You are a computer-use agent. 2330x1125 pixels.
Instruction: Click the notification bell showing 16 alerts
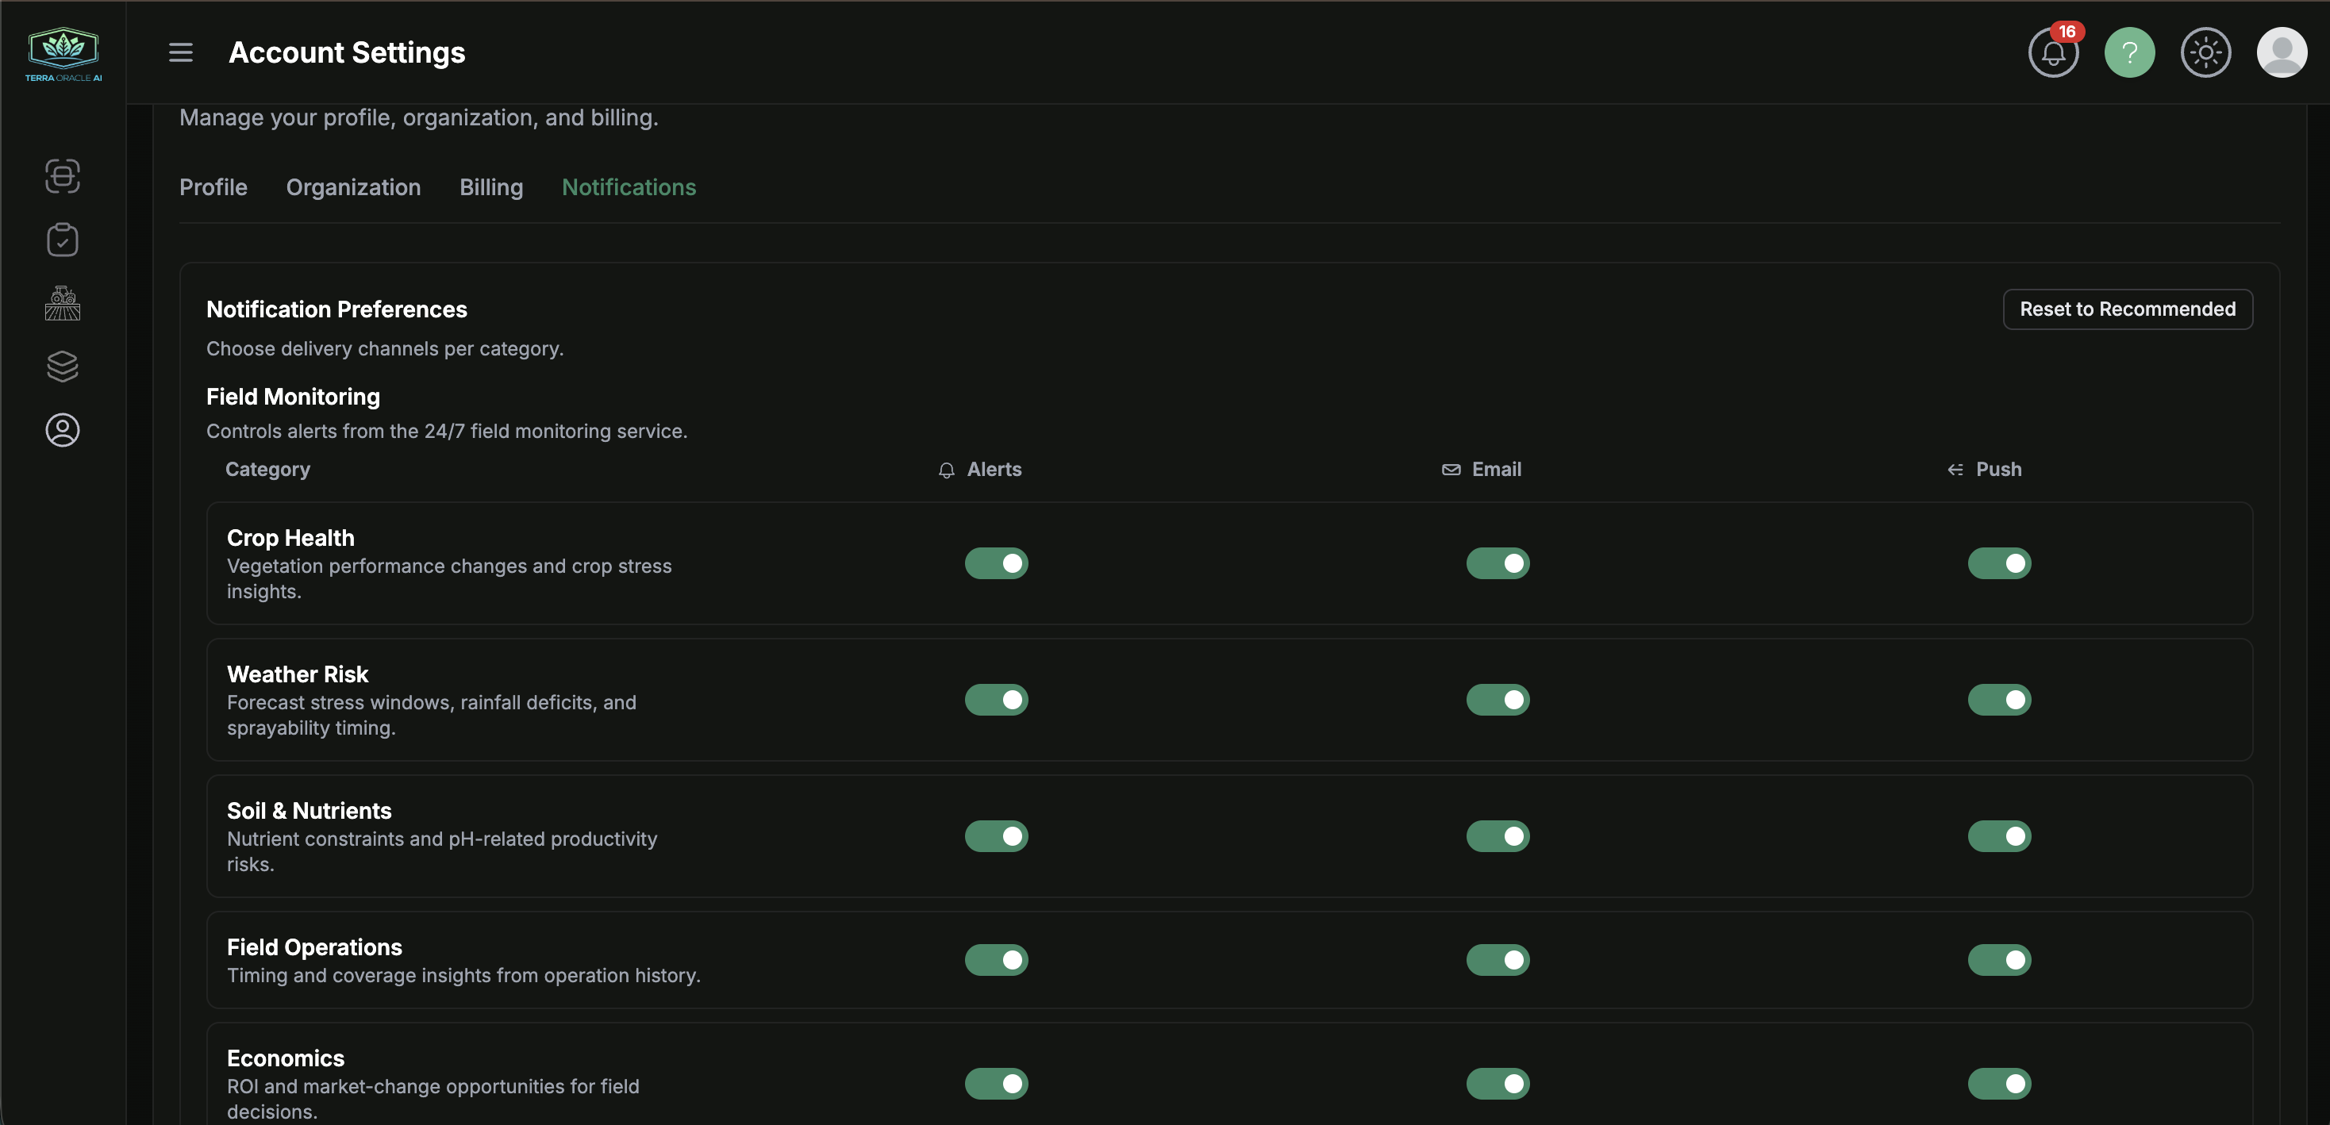(2054, 52)
